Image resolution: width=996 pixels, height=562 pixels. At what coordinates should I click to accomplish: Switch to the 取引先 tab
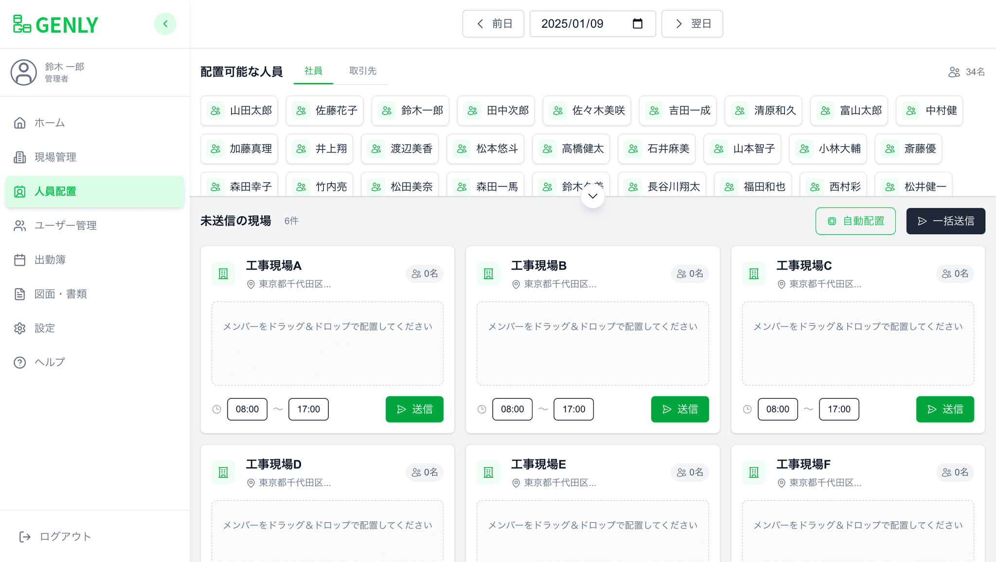click(362, 70)
